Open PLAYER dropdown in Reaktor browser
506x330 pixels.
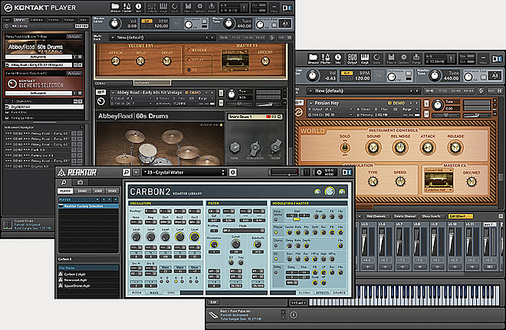coord(79,200)
